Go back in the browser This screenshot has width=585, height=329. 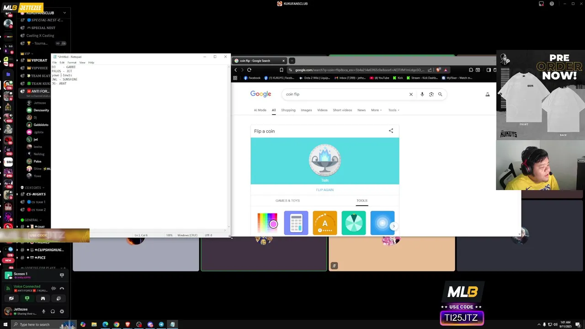(x=235, y=70)
